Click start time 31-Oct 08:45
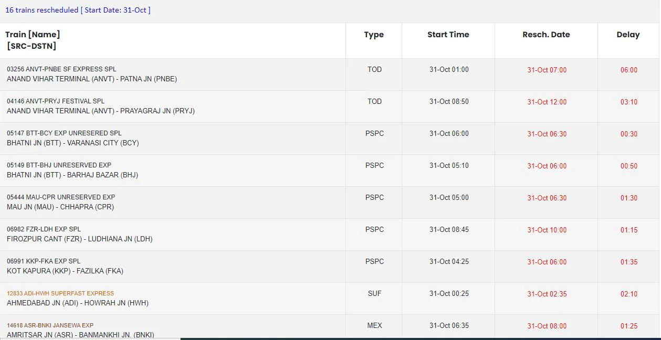Viewport: 661px width, 340px height. 449,229
